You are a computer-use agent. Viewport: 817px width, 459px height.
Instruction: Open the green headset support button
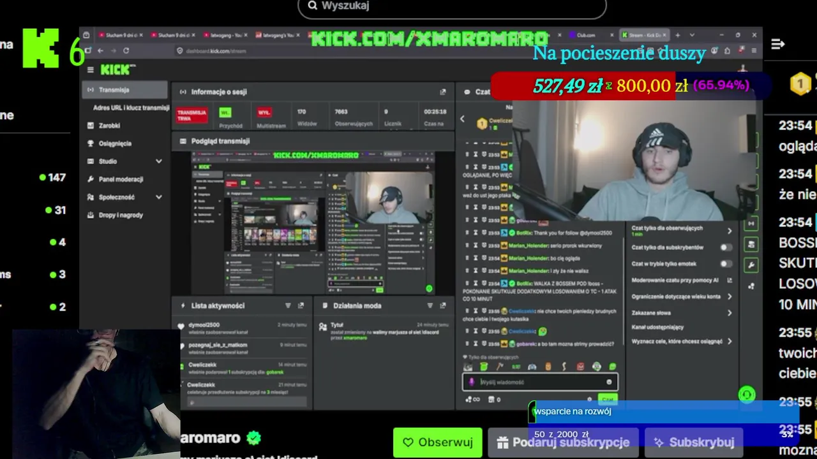click(x=747, y=395)
